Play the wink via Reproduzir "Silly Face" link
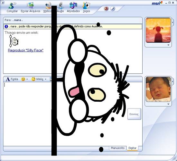Screen dimensions: 177x161 point(26,50)
